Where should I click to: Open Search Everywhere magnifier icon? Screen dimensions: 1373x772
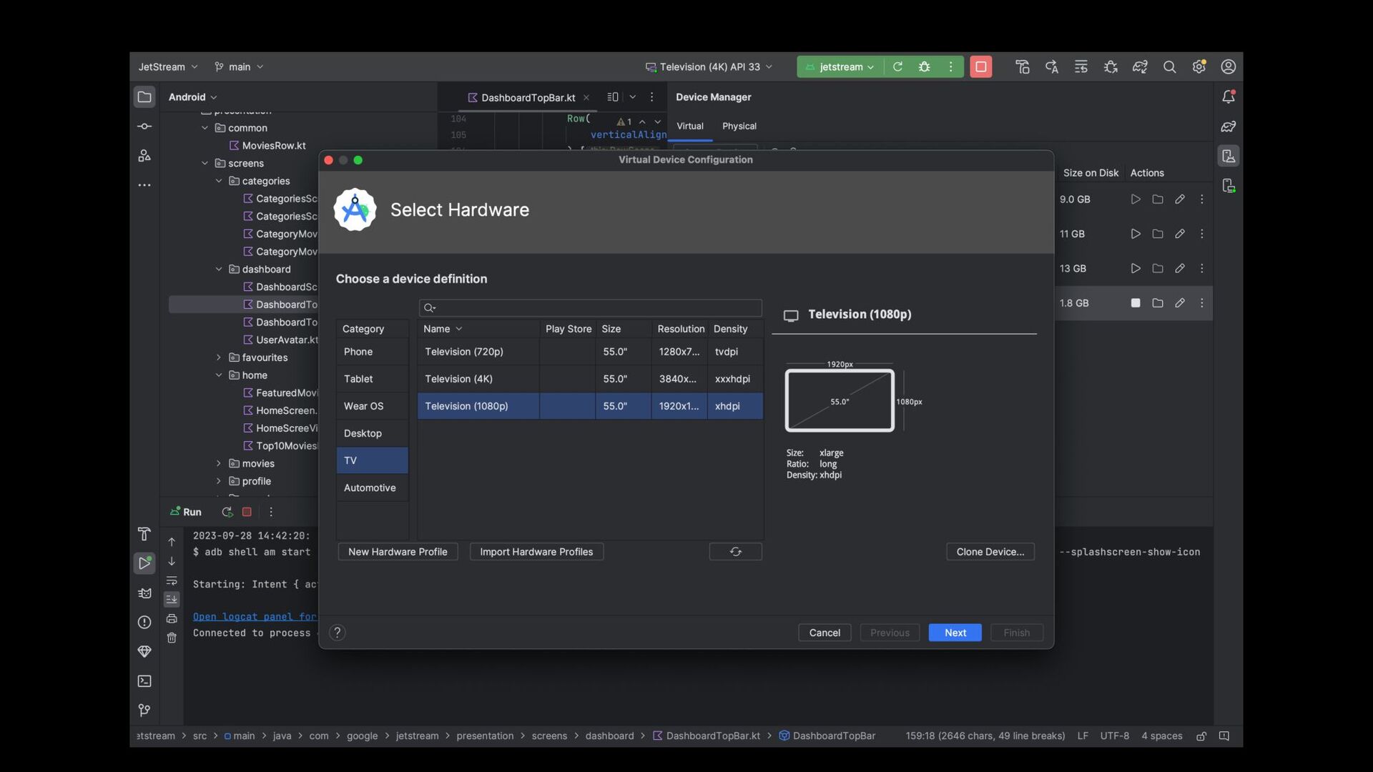point(1169,66)
